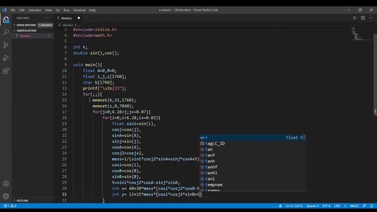Click on '#include<math.h>' line

[x=92, y=35]
